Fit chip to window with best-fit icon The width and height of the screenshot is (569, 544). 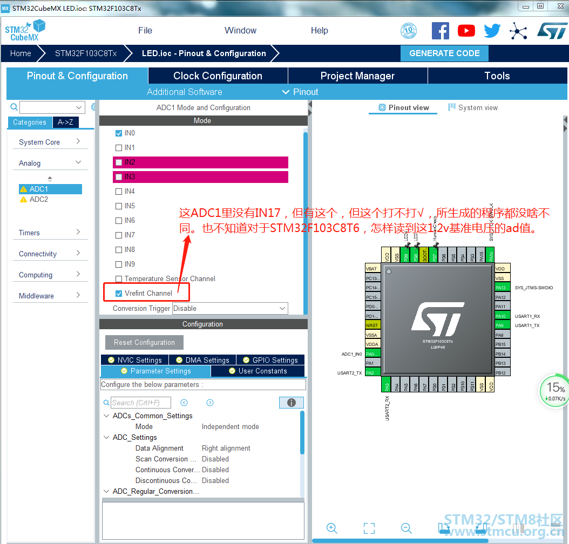(x=369, y=528)
